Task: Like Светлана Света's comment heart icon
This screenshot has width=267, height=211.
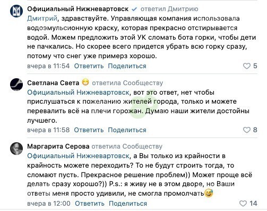Action: 247,130
